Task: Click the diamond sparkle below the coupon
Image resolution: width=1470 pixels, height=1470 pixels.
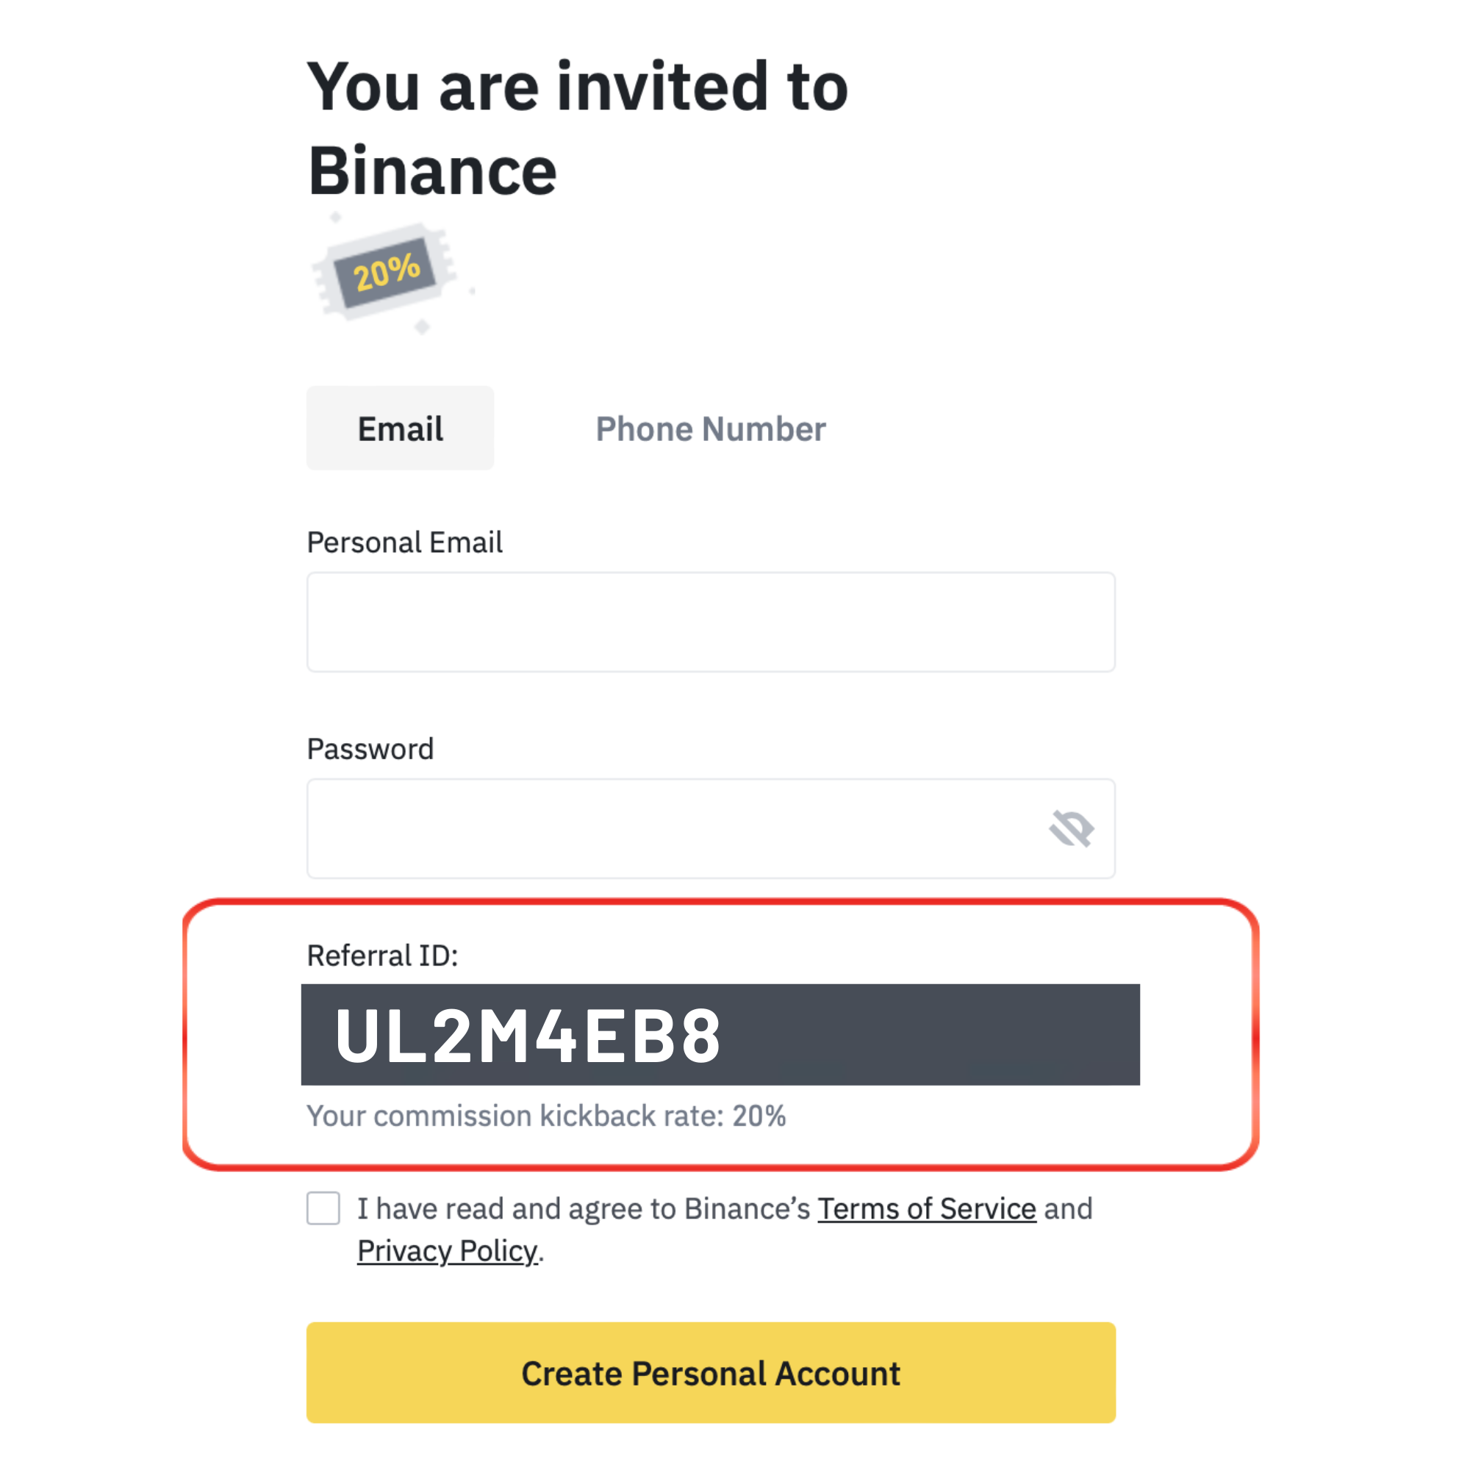Action: [x=423, y=327]
